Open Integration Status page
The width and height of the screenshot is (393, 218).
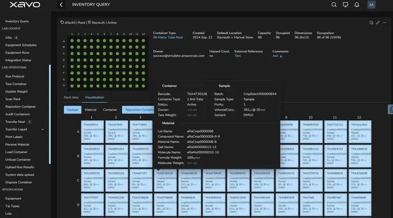pyautogui.click(x=18, y=60)
